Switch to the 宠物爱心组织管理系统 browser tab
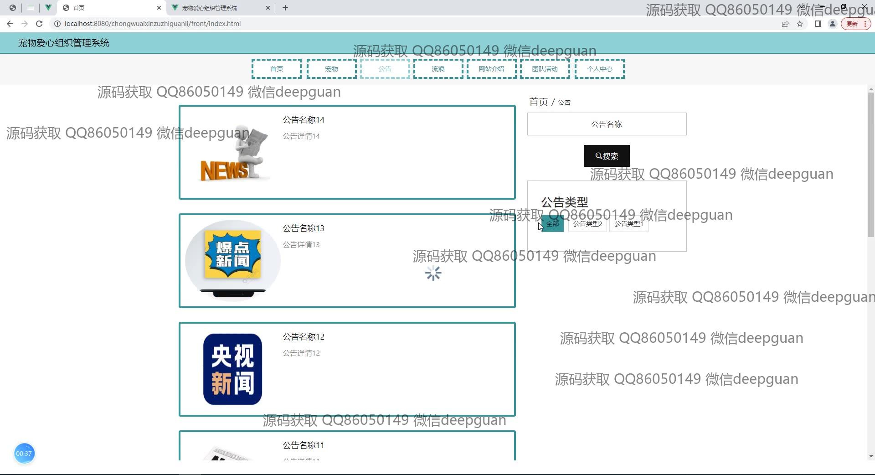 point(221,8)
